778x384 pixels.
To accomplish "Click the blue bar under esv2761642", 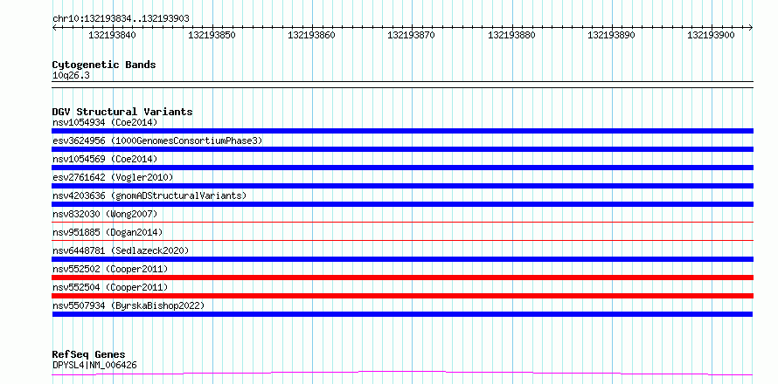I will click(402, 186).
